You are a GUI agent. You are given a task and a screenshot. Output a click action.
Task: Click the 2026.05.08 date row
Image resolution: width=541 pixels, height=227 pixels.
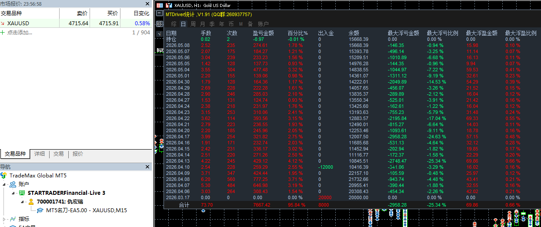[x=178, y=45]
